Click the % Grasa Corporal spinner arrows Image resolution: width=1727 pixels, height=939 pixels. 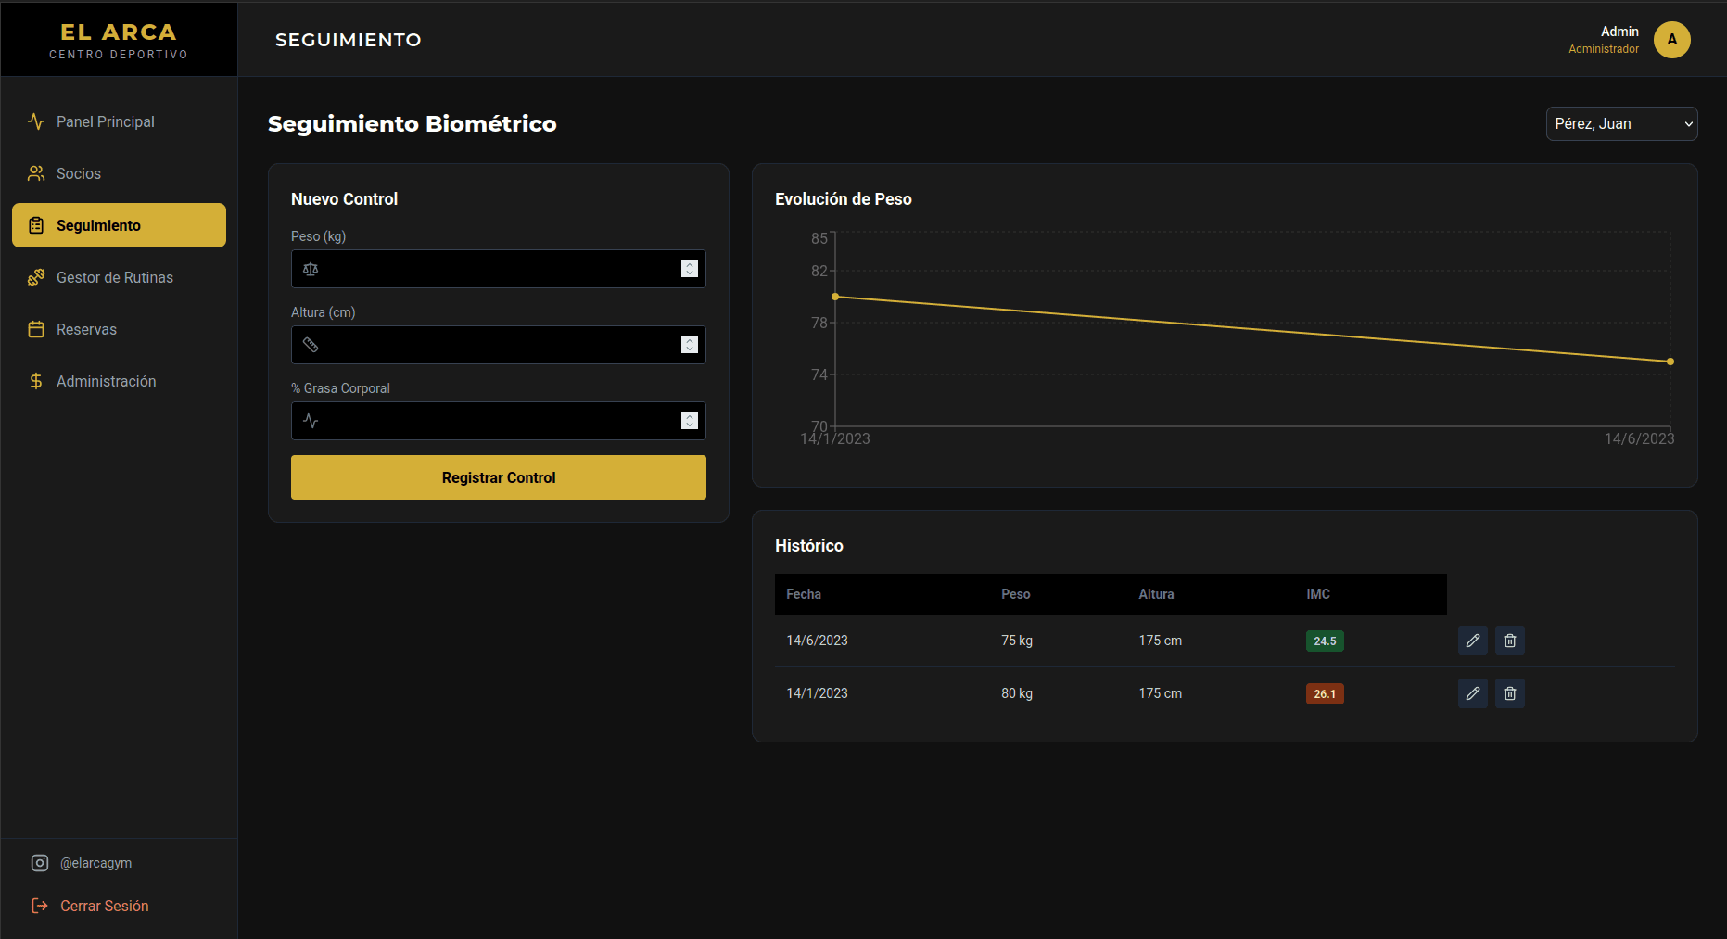coord(689,421)
